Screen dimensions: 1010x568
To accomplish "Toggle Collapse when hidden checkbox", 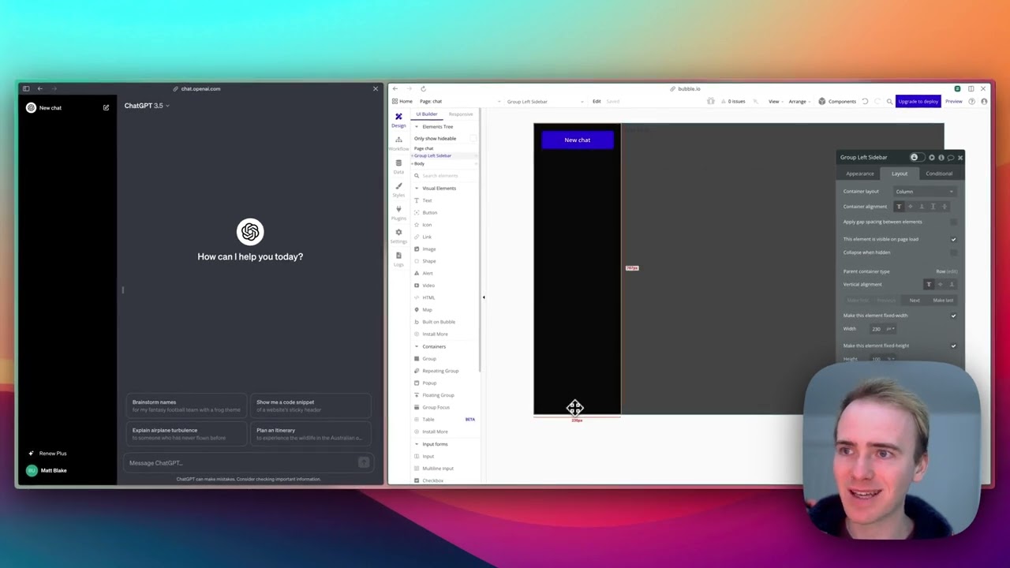I will pos(953,252).
